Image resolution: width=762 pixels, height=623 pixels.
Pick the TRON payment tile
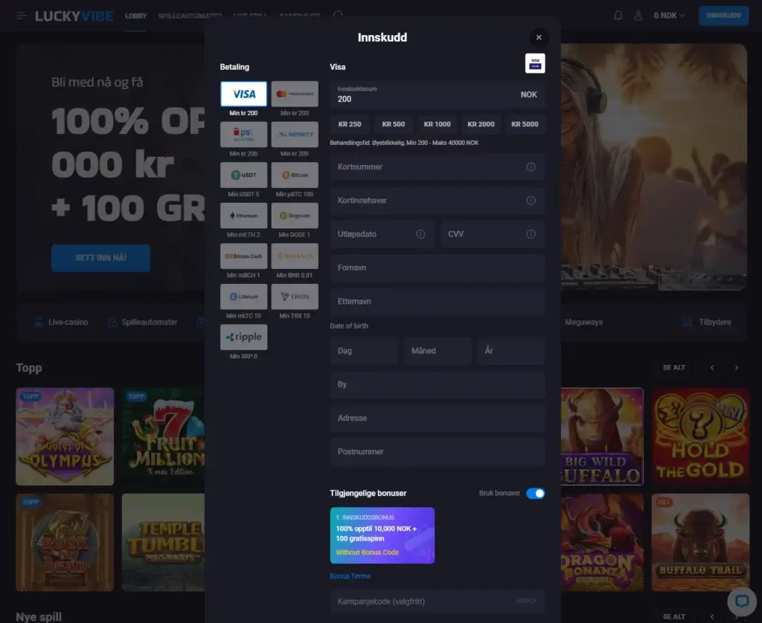pos(295,296)
